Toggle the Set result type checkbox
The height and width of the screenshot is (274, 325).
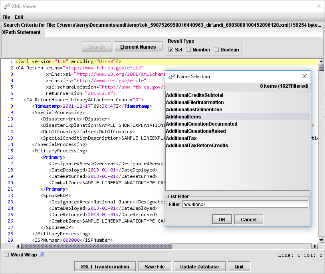tap(171, 50)
